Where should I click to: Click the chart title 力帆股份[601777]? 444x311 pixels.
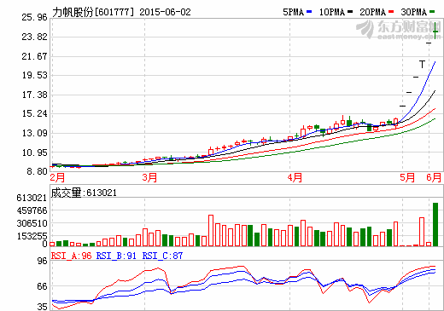pos(93,12)
